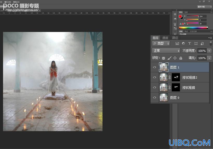Switch to the 色板 panel tab
This screenshot has height=149, width=213.
pos(186,12)
